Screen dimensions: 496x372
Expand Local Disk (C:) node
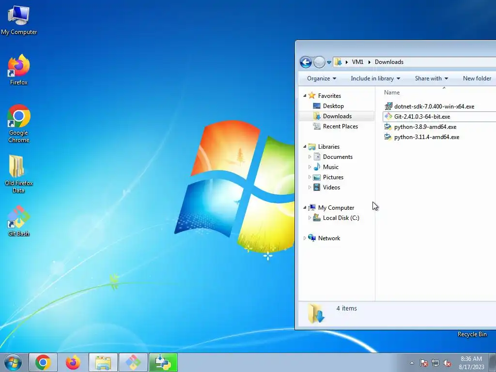310,217
